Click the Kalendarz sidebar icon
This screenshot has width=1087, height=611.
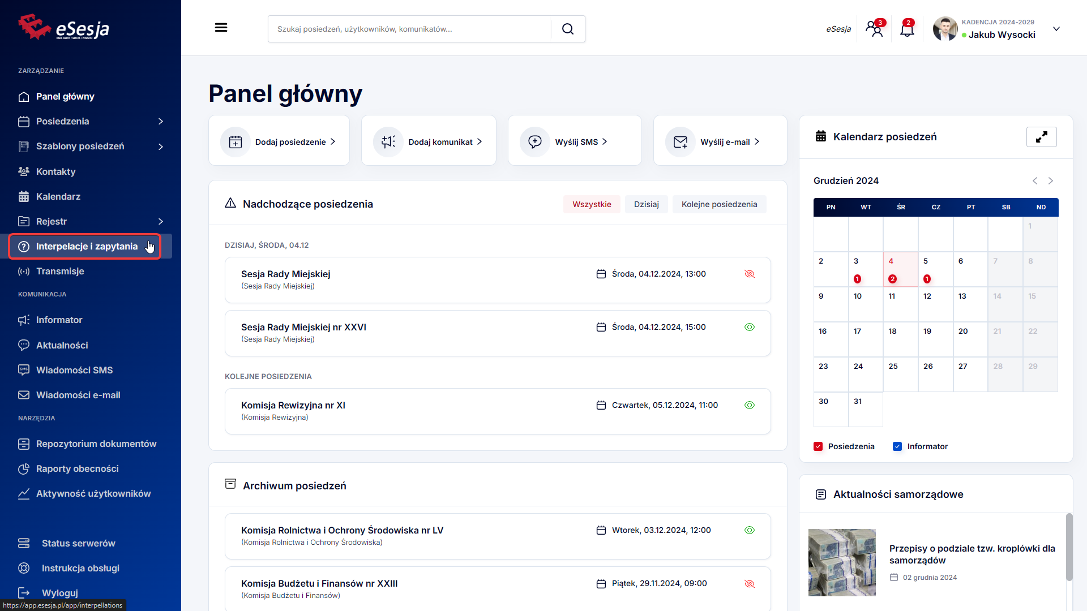(24, 196)
